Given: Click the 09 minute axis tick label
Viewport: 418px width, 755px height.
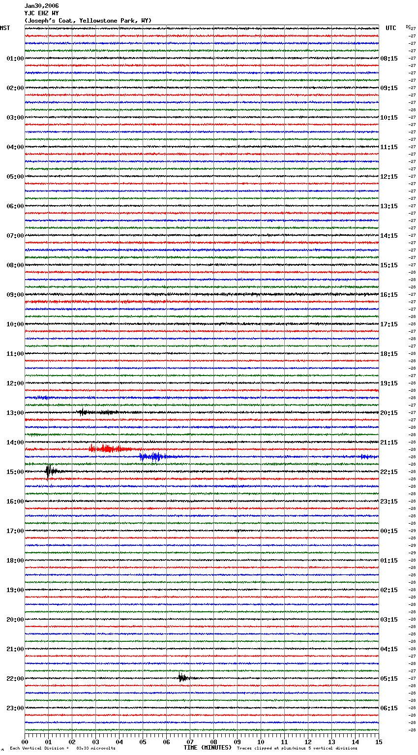Looking at the screenshot, I should click(x=237, y=742).
